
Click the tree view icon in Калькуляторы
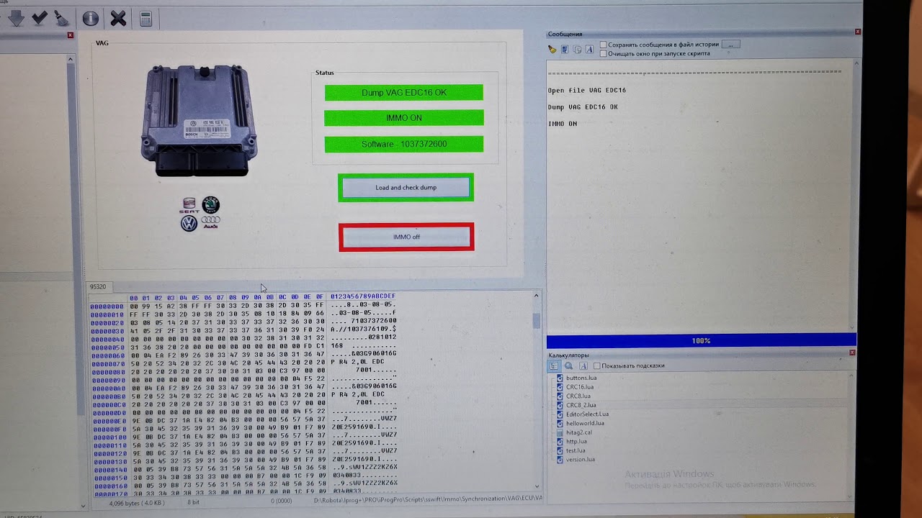[x=554, y=365]
